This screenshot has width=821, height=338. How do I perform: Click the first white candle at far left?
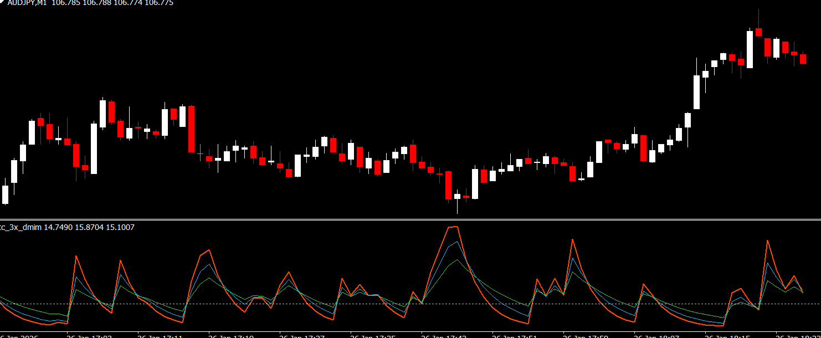pos(6,194)
